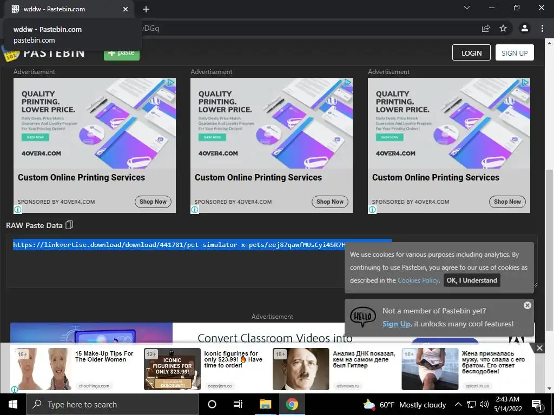This screenshot has height=415, width=554.
Task: Click the Chrome taskbar icon
Action: [x=292, y=404]
